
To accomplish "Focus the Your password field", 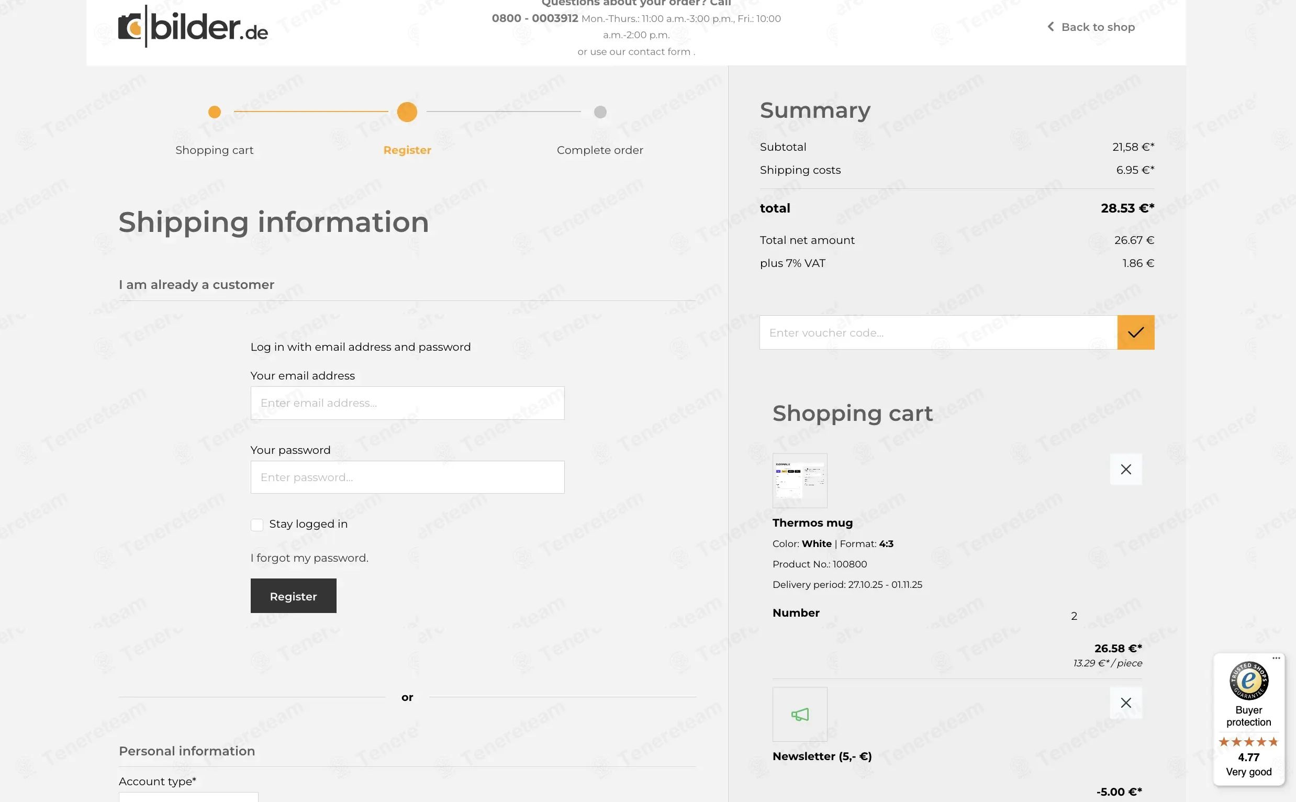I will point(407,477).
